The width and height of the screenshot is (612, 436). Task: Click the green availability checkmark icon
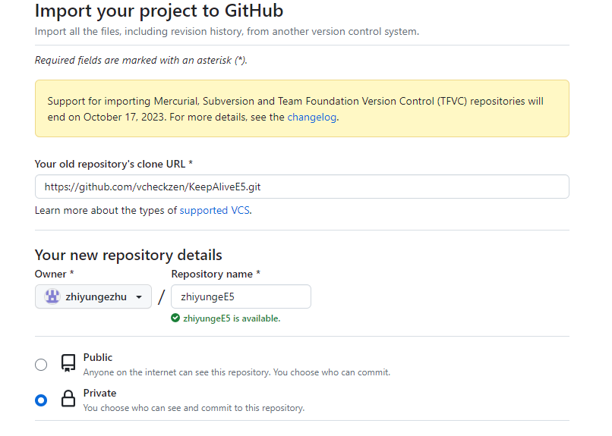click(175, 318)
